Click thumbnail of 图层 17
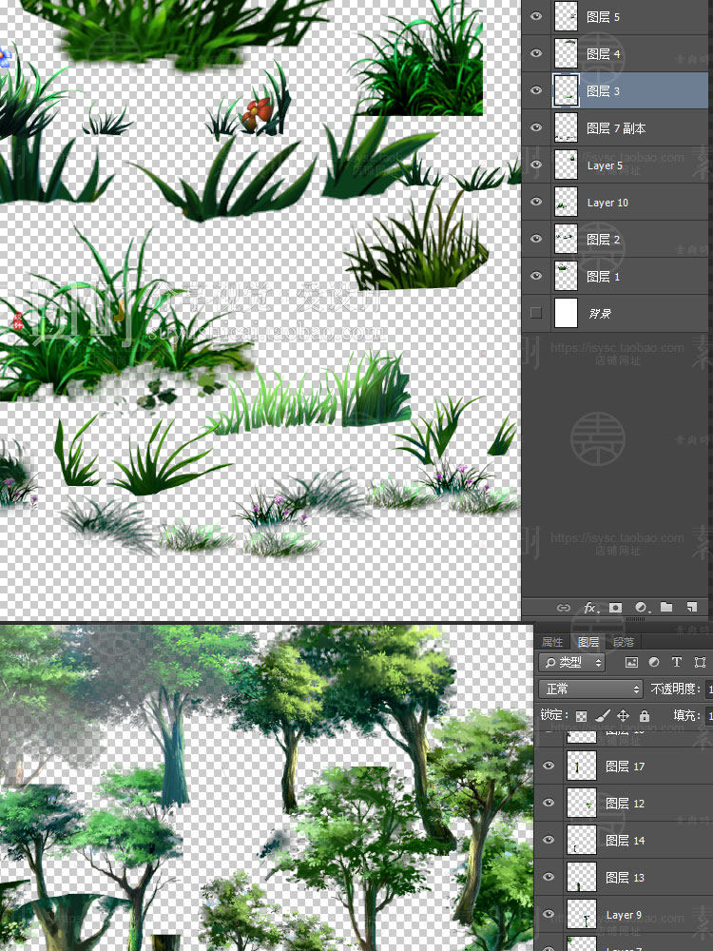The height and width of the screenshot is (951, 713). (x=581, y=766)
